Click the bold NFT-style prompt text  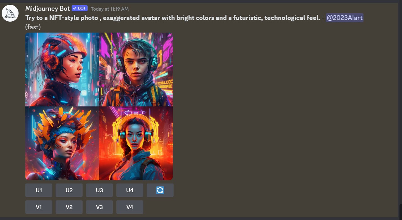click(173, 18)
